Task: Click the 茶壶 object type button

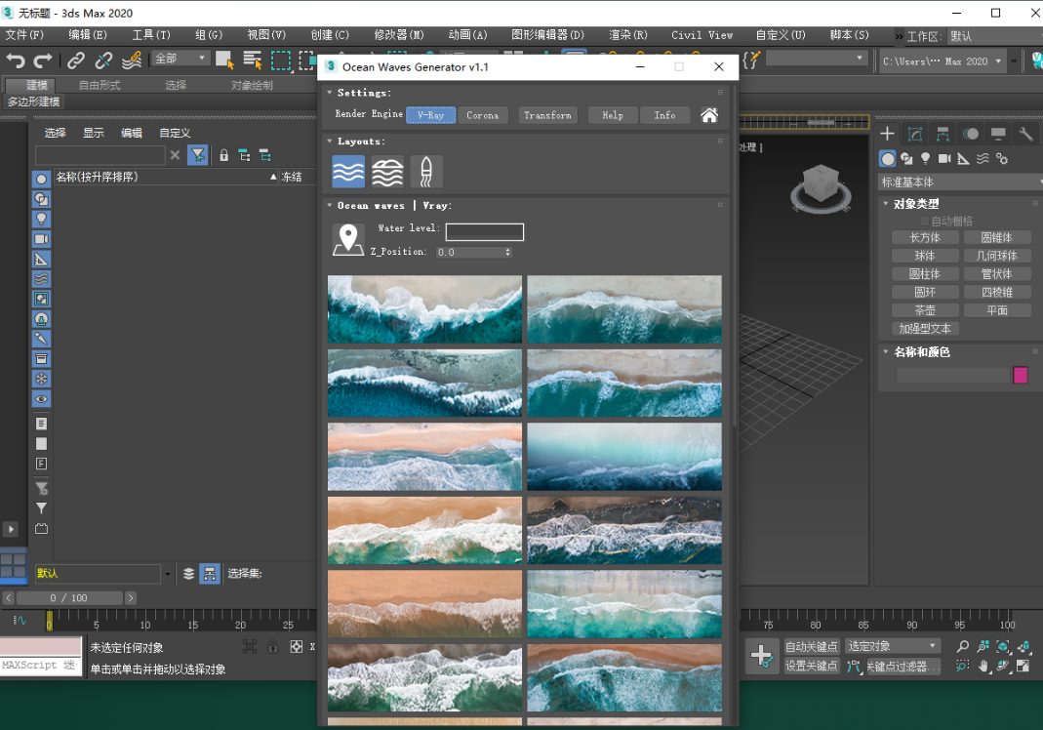Action: click(925, 309)
